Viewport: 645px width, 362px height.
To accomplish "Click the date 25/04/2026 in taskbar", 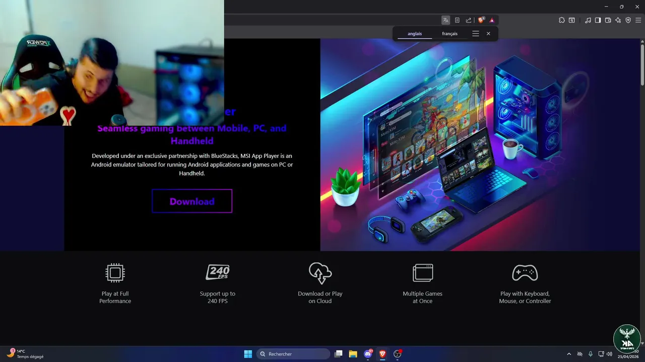I will (x=628, y=356).
